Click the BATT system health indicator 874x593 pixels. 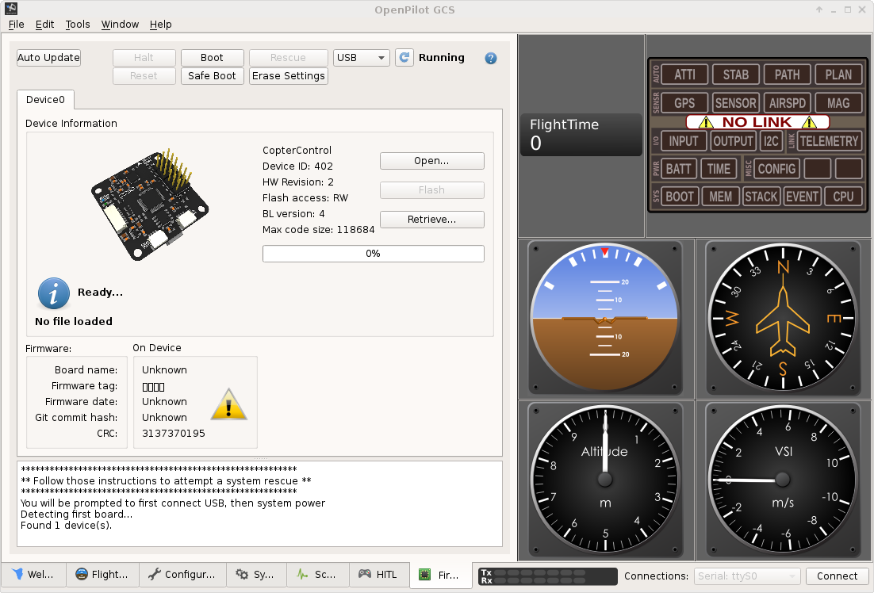click(678, 169)
